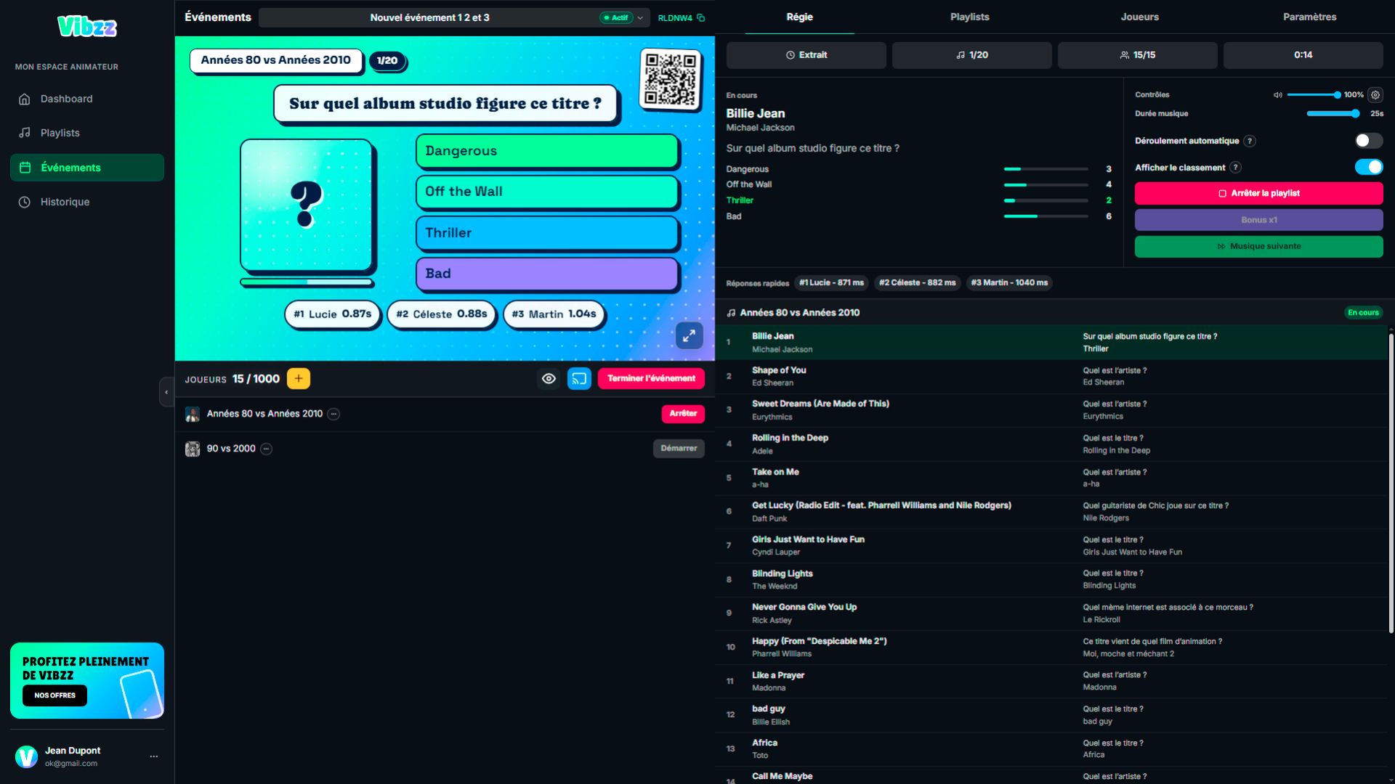Image resolution: width=1395 pixels, height=784 pixels.
Task: Collapse the sidebar with the arrow handle
Action: pyautogui.click(x=166, y=392)
